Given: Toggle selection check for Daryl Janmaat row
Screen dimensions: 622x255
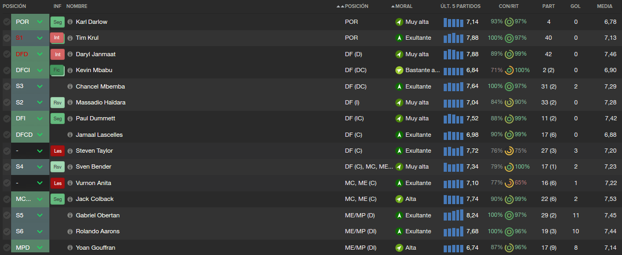Looking at the screenshot, I should tap(6, 54).
